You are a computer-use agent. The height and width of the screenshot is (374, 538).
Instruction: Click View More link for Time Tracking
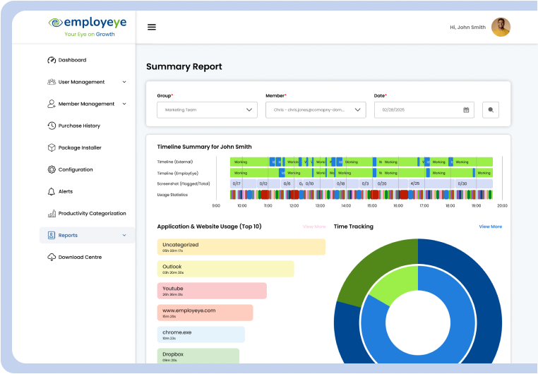coord(490,227)
